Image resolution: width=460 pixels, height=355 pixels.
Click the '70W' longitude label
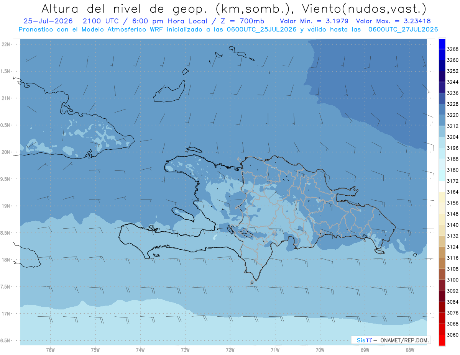[x=320, y=350]
